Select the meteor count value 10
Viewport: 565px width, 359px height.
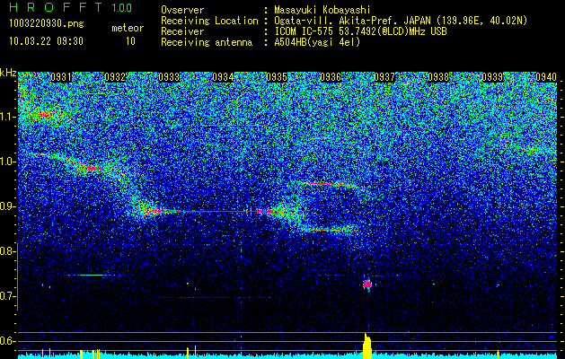tap(130, 41)
